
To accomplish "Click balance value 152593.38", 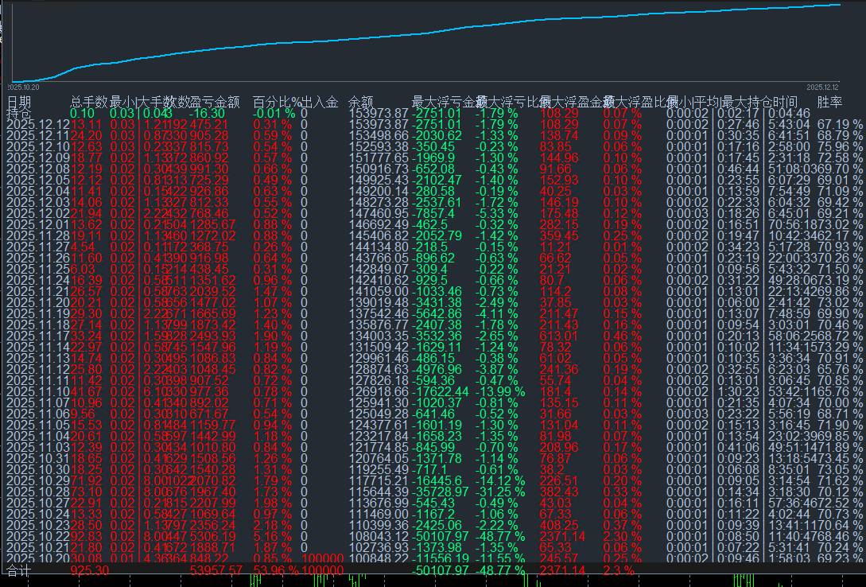I will (x=379, y=147).
